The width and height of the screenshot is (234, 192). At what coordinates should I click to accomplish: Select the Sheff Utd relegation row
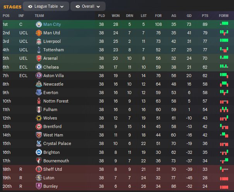coord(117,169)
